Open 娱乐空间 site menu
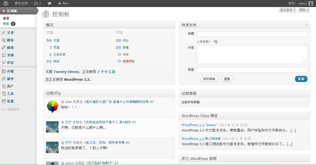The height and width of the screenshot is (165, 316). pyautogui.click(x=21, y=3)
